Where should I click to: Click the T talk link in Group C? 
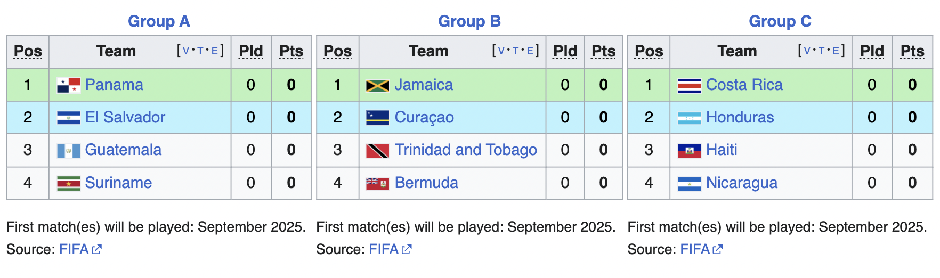click(821, 51)
